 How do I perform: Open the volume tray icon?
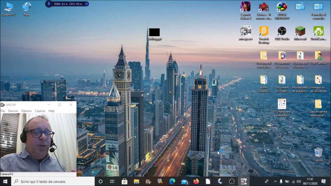[x=299, y=181]
